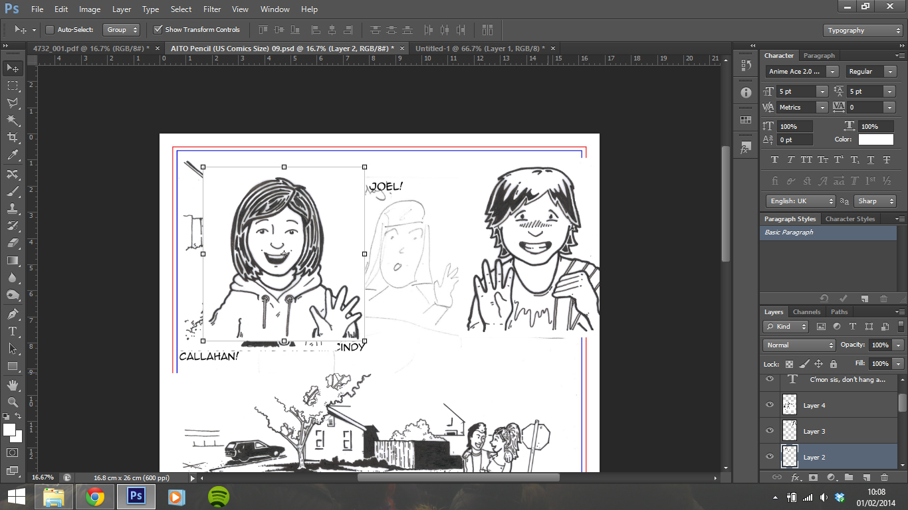The width and height of the screenshot is (908, 510).
Task: Hide Layer 4 using its eye icon
Action: (x=770, y=405)
